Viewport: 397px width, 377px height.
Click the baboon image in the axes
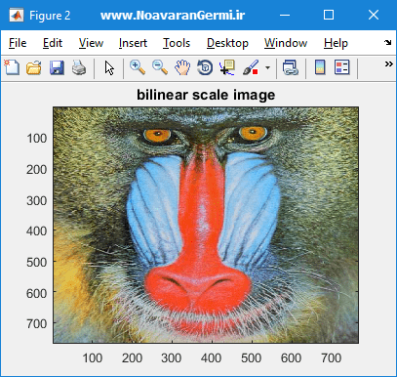point(206,225)
